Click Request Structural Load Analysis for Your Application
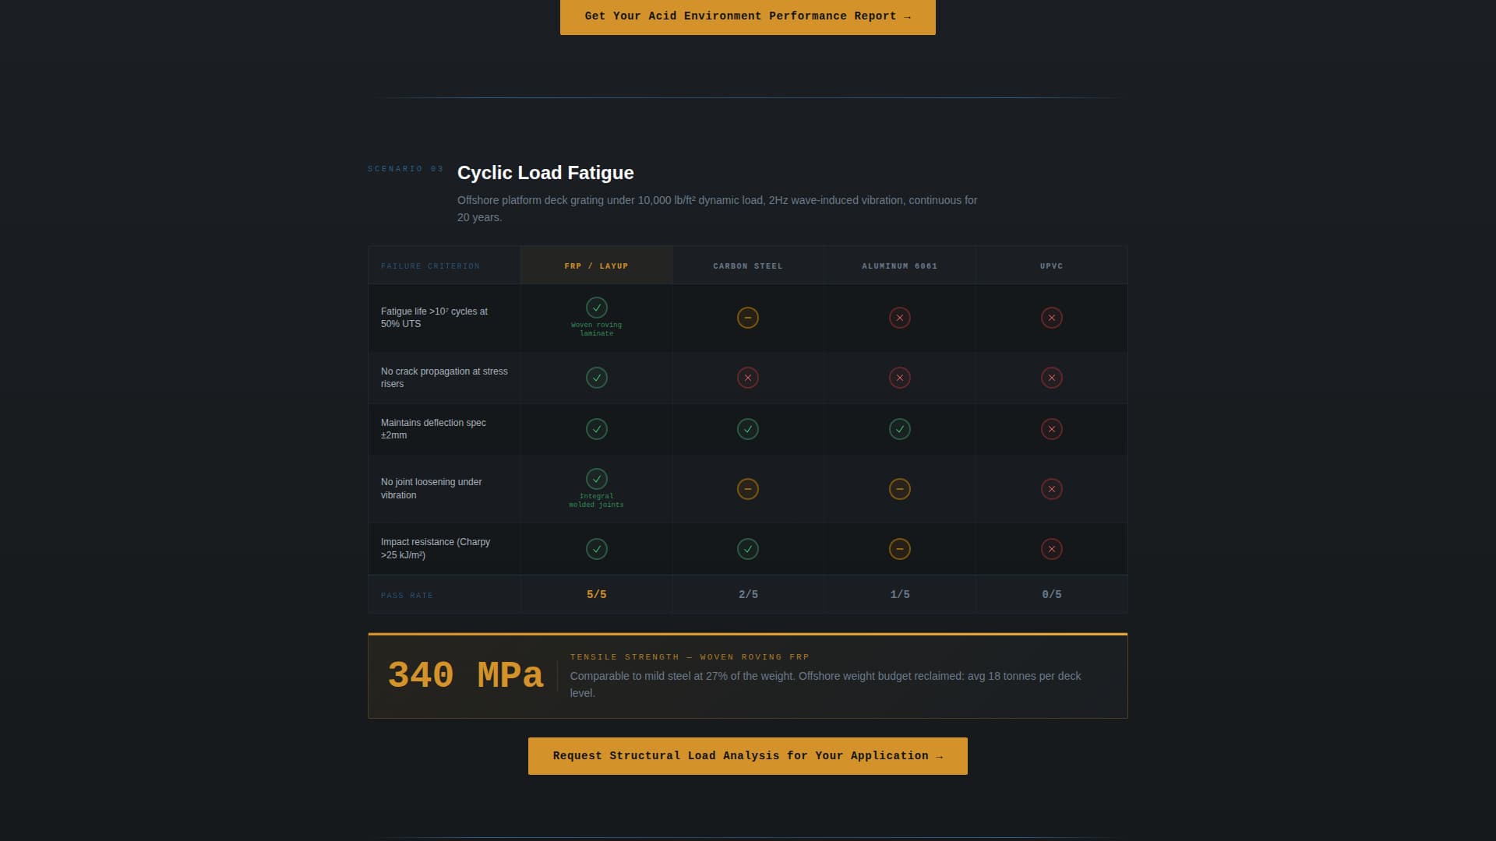The width and height of the screenshot is (1496, 841). coord(747,755)
